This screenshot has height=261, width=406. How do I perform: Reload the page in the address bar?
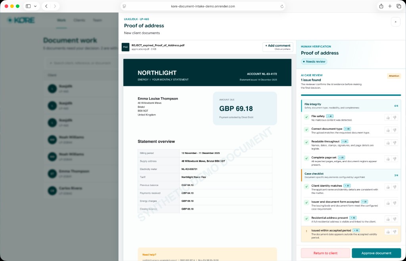click(x=282, y=6)
